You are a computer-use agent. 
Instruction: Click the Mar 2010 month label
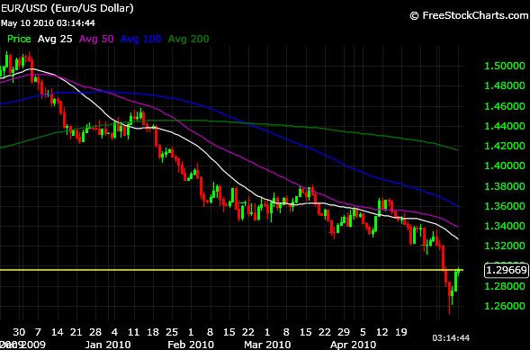point(267,345)
